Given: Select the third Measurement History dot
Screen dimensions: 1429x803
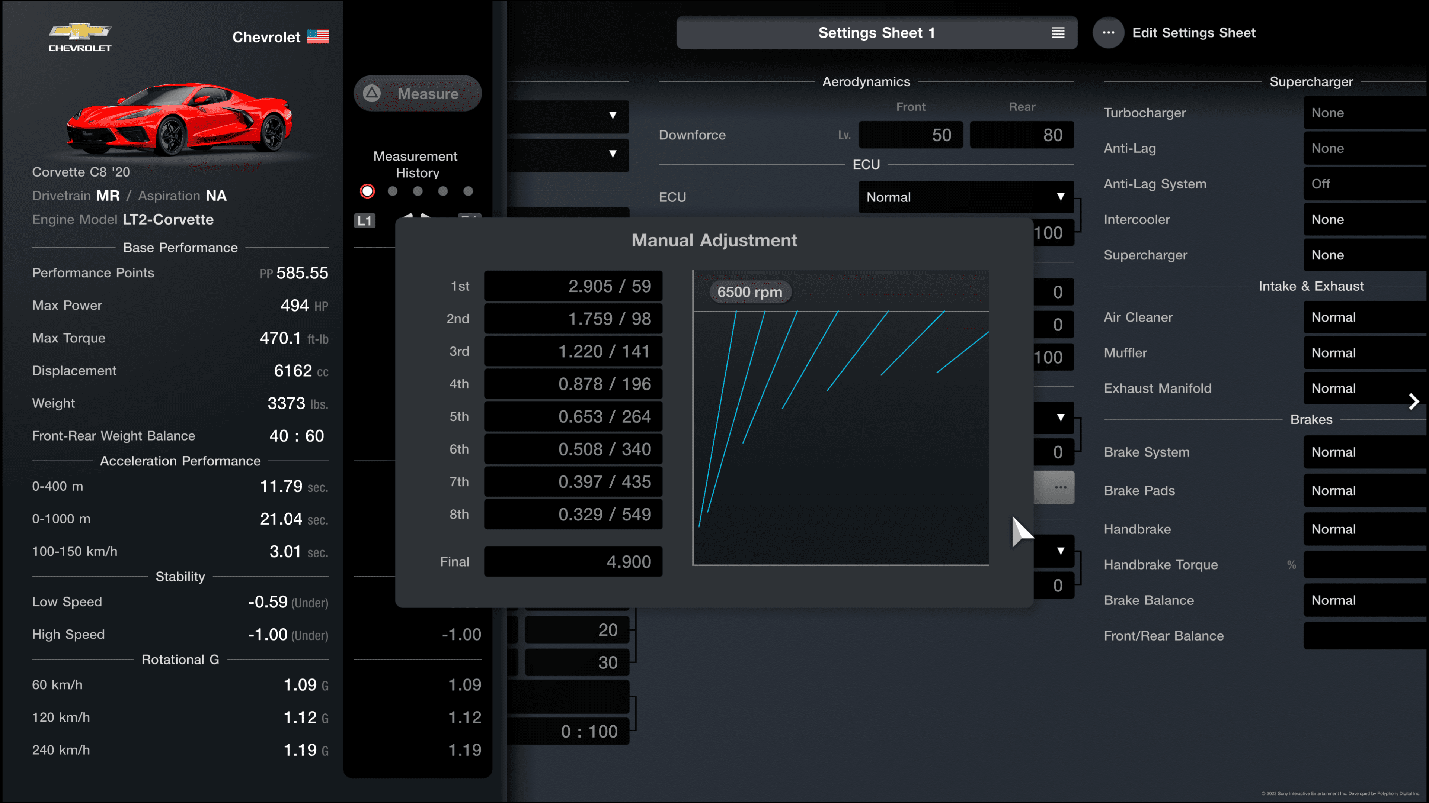Looking at the screenshot, I should coord(418,191).
